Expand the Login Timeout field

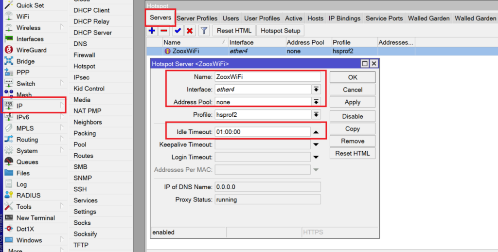click(x=316, y=157)
